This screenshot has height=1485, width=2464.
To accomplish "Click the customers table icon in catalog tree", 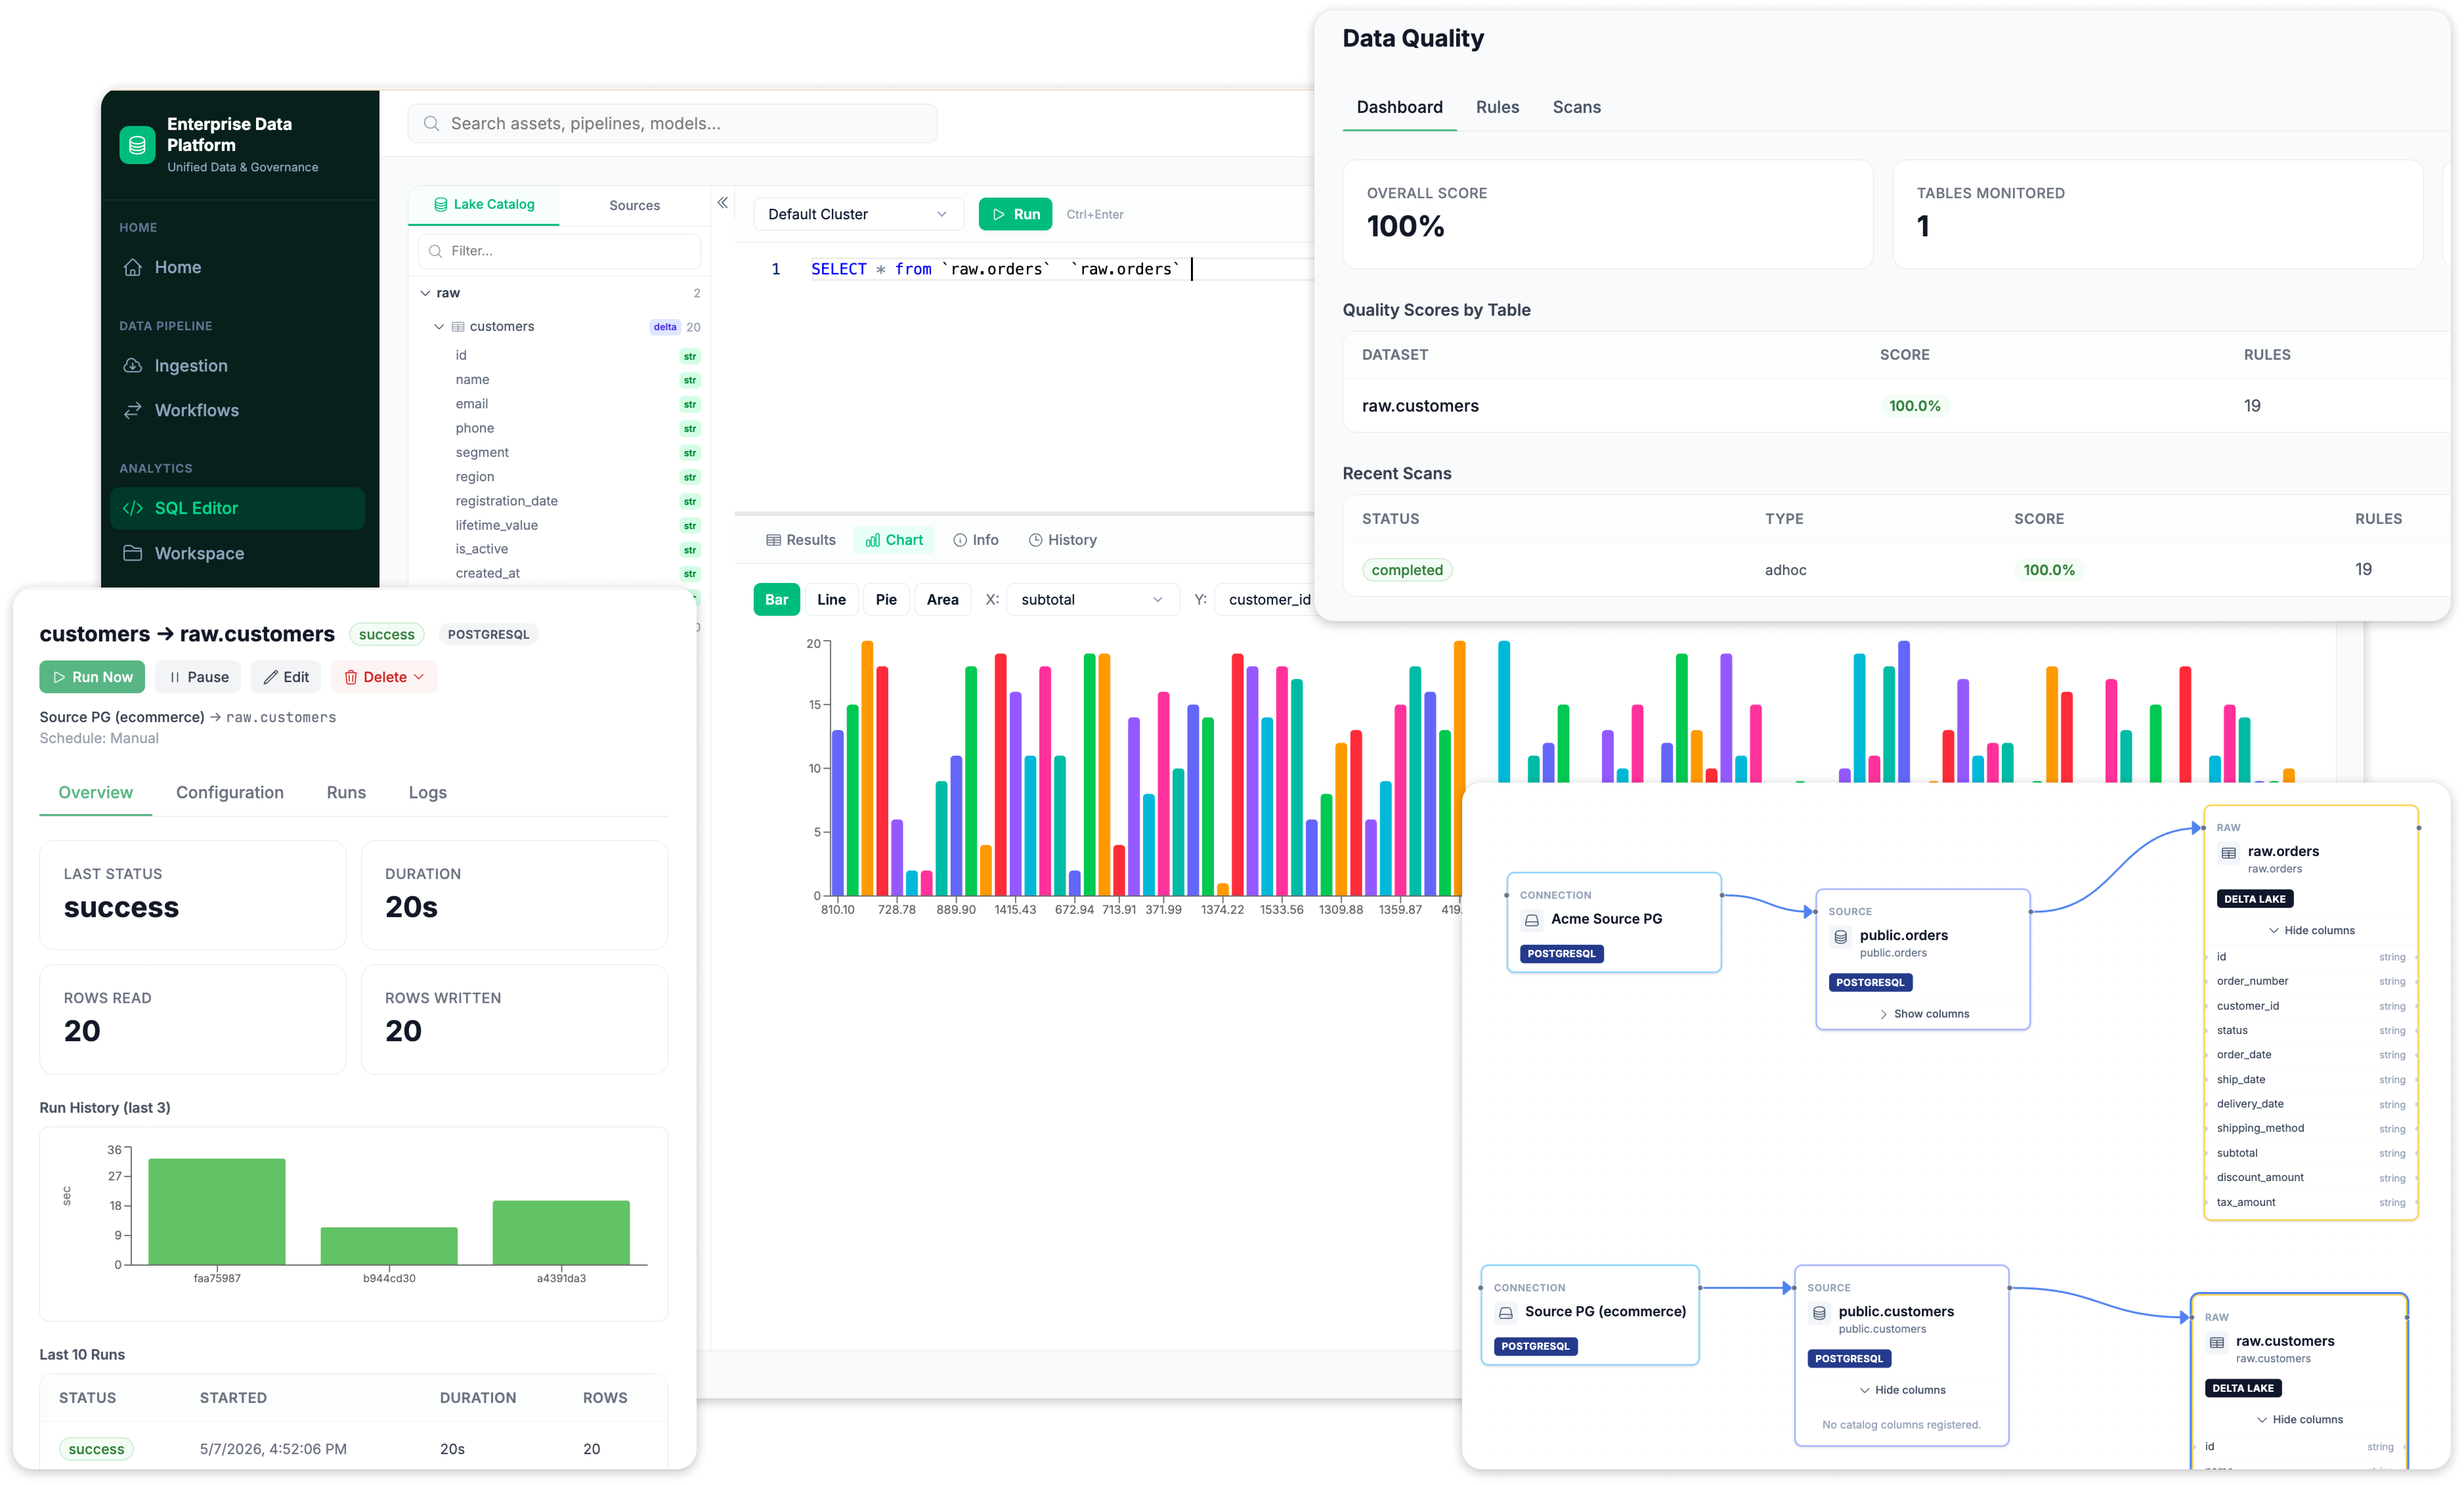I will point(458,327).
